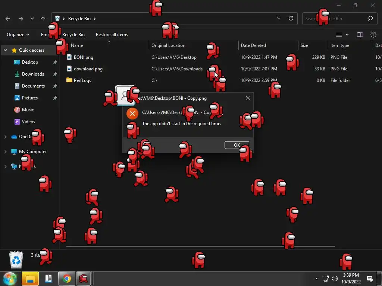
Task: Go up one folder level arrow
Action: click(x=43, y=19)
